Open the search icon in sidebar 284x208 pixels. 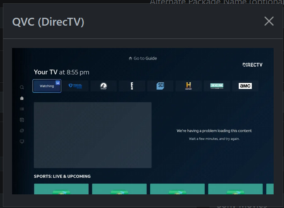click(x=22, y=87)
